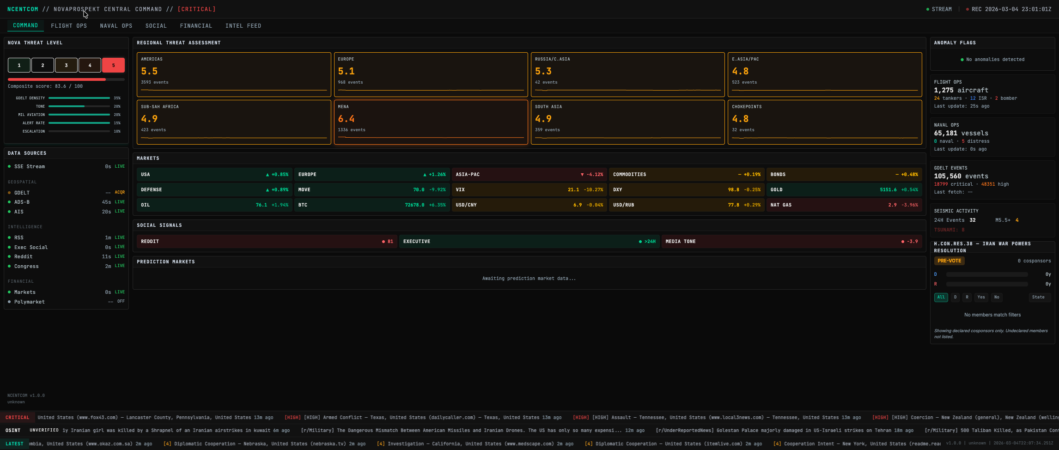This screenshot has height=450, width=1059.
Task: Select red threat level 5 box
Action: [113, 65]
